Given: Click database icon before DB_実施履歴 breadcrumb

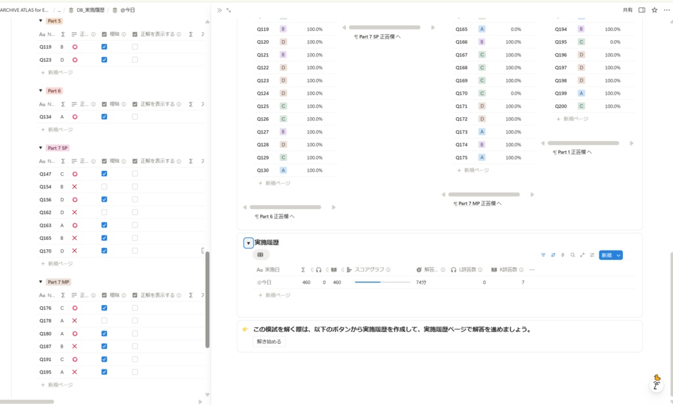Looking at the screenshot, I should [71, 10].
